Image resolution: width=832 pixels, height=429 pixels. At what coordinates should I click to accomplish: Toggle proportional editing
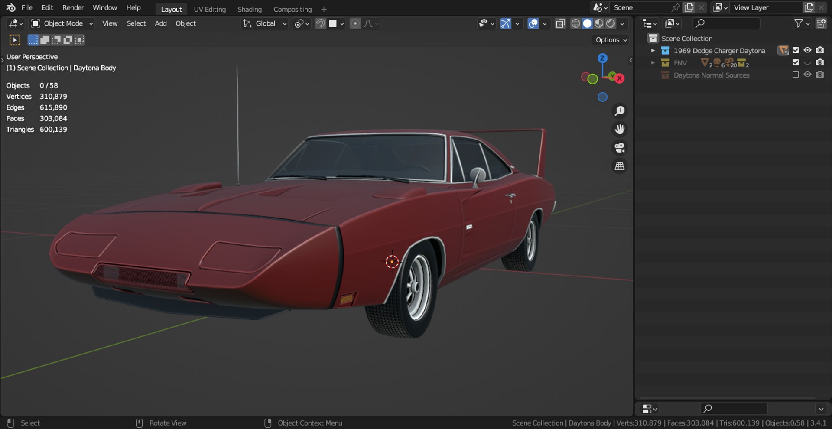(355, 23)
